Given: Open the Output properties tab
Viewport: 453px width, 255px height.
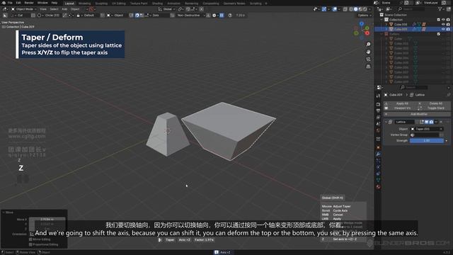Looking at the screenshot, I should pos(378,111).
